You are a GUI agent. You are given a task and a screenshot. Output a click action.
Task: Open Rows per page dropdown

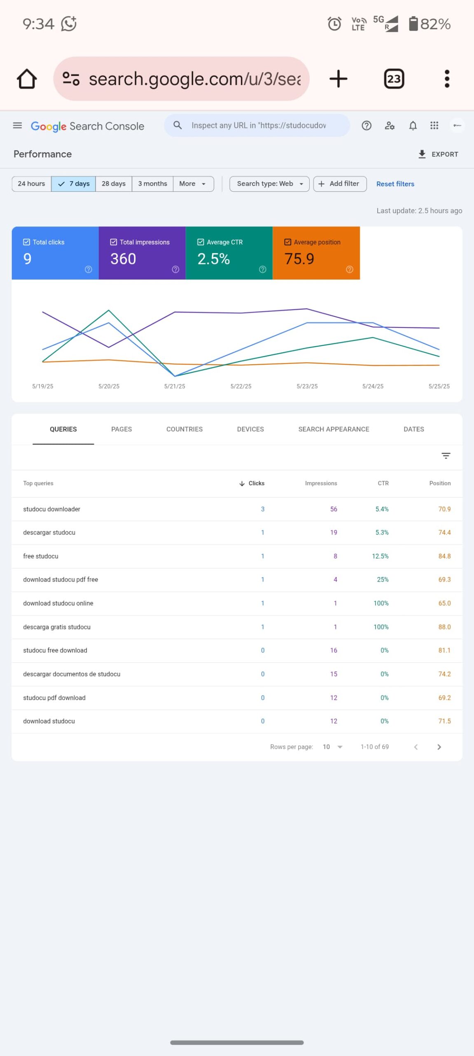point(333,747)
